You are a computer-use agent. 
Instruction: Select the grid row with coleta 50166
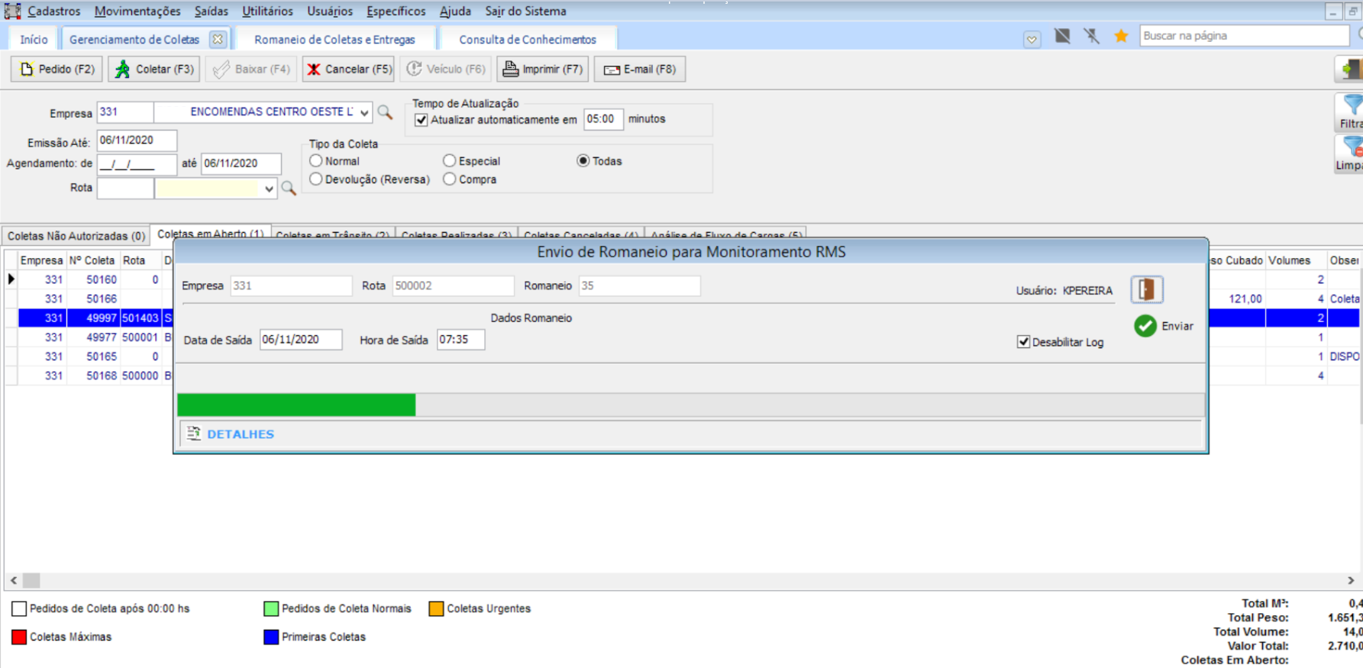coord(682,299)
